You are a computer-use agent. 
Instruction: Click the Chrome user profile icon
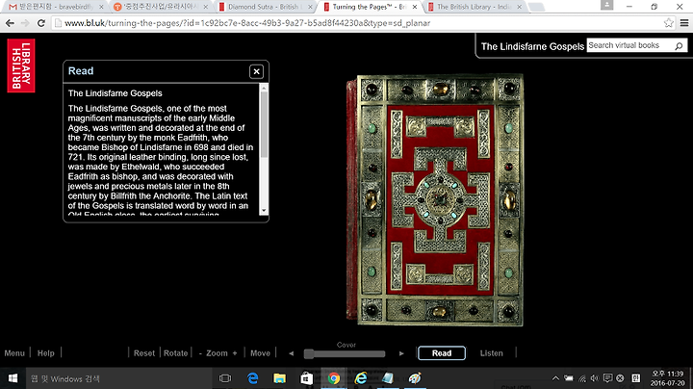point(606,5)
